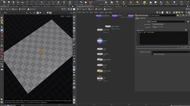Click the Group field containing puffed
Viewport: 190px width, 106px height.
[x=168, y=21]
